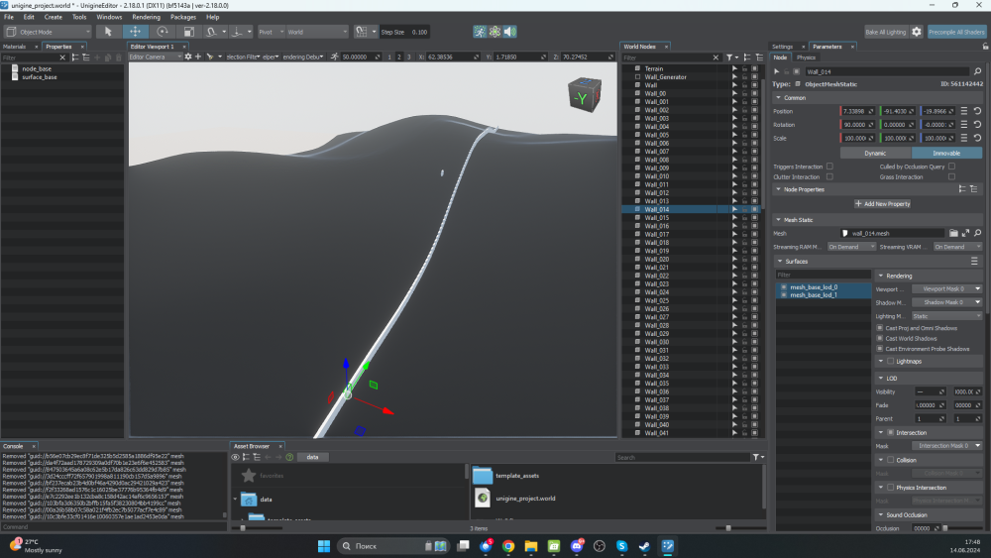Enable the Triggers Interaction checkbox
This screenshot has height=558, width=991.
[830, 167]
